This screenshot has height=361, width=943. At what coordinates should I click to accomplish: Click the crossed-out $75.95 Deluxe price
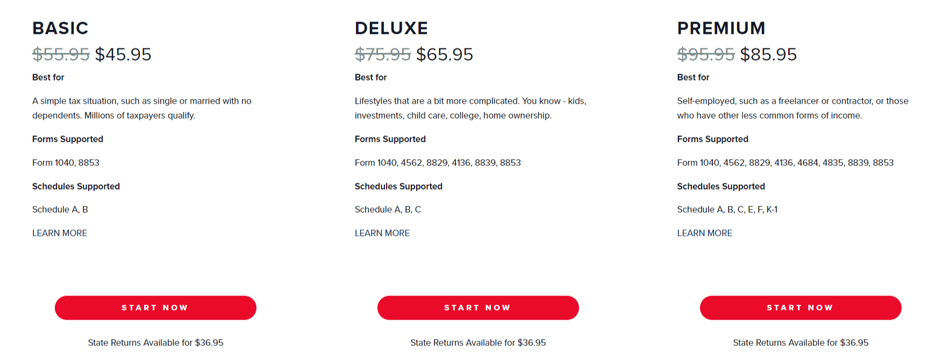tap(383, 54)
